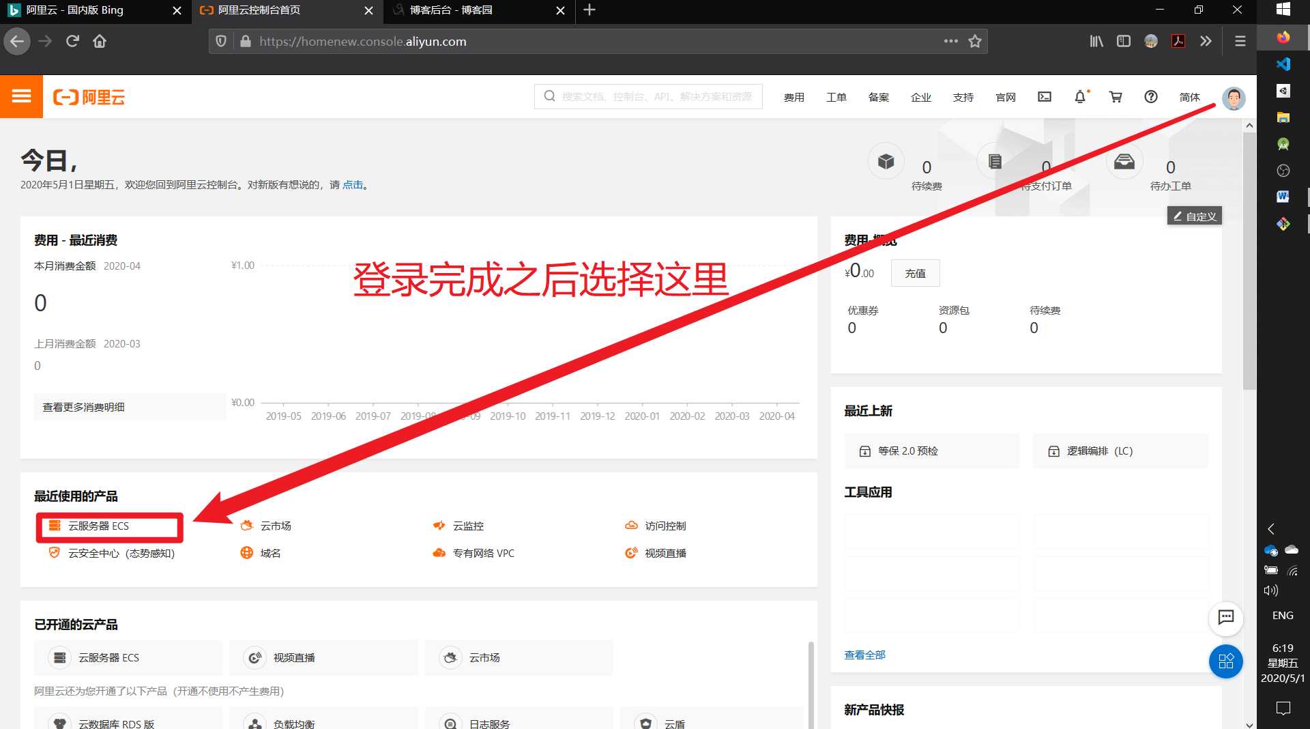The image size is (1310, 729).
Task: Open the 备案 menu
Action: coord(878,97)
